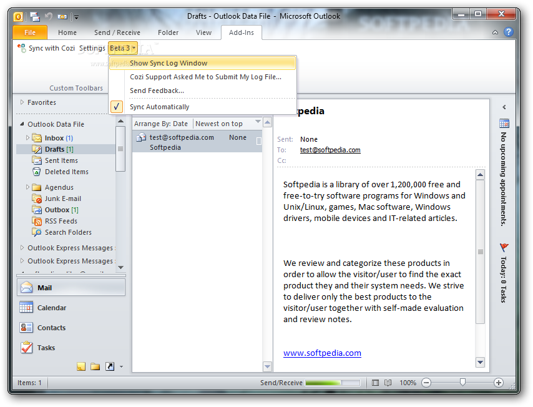Open the Agendus folder
This screenshot has width=533, height=407.
coord(59,187)
